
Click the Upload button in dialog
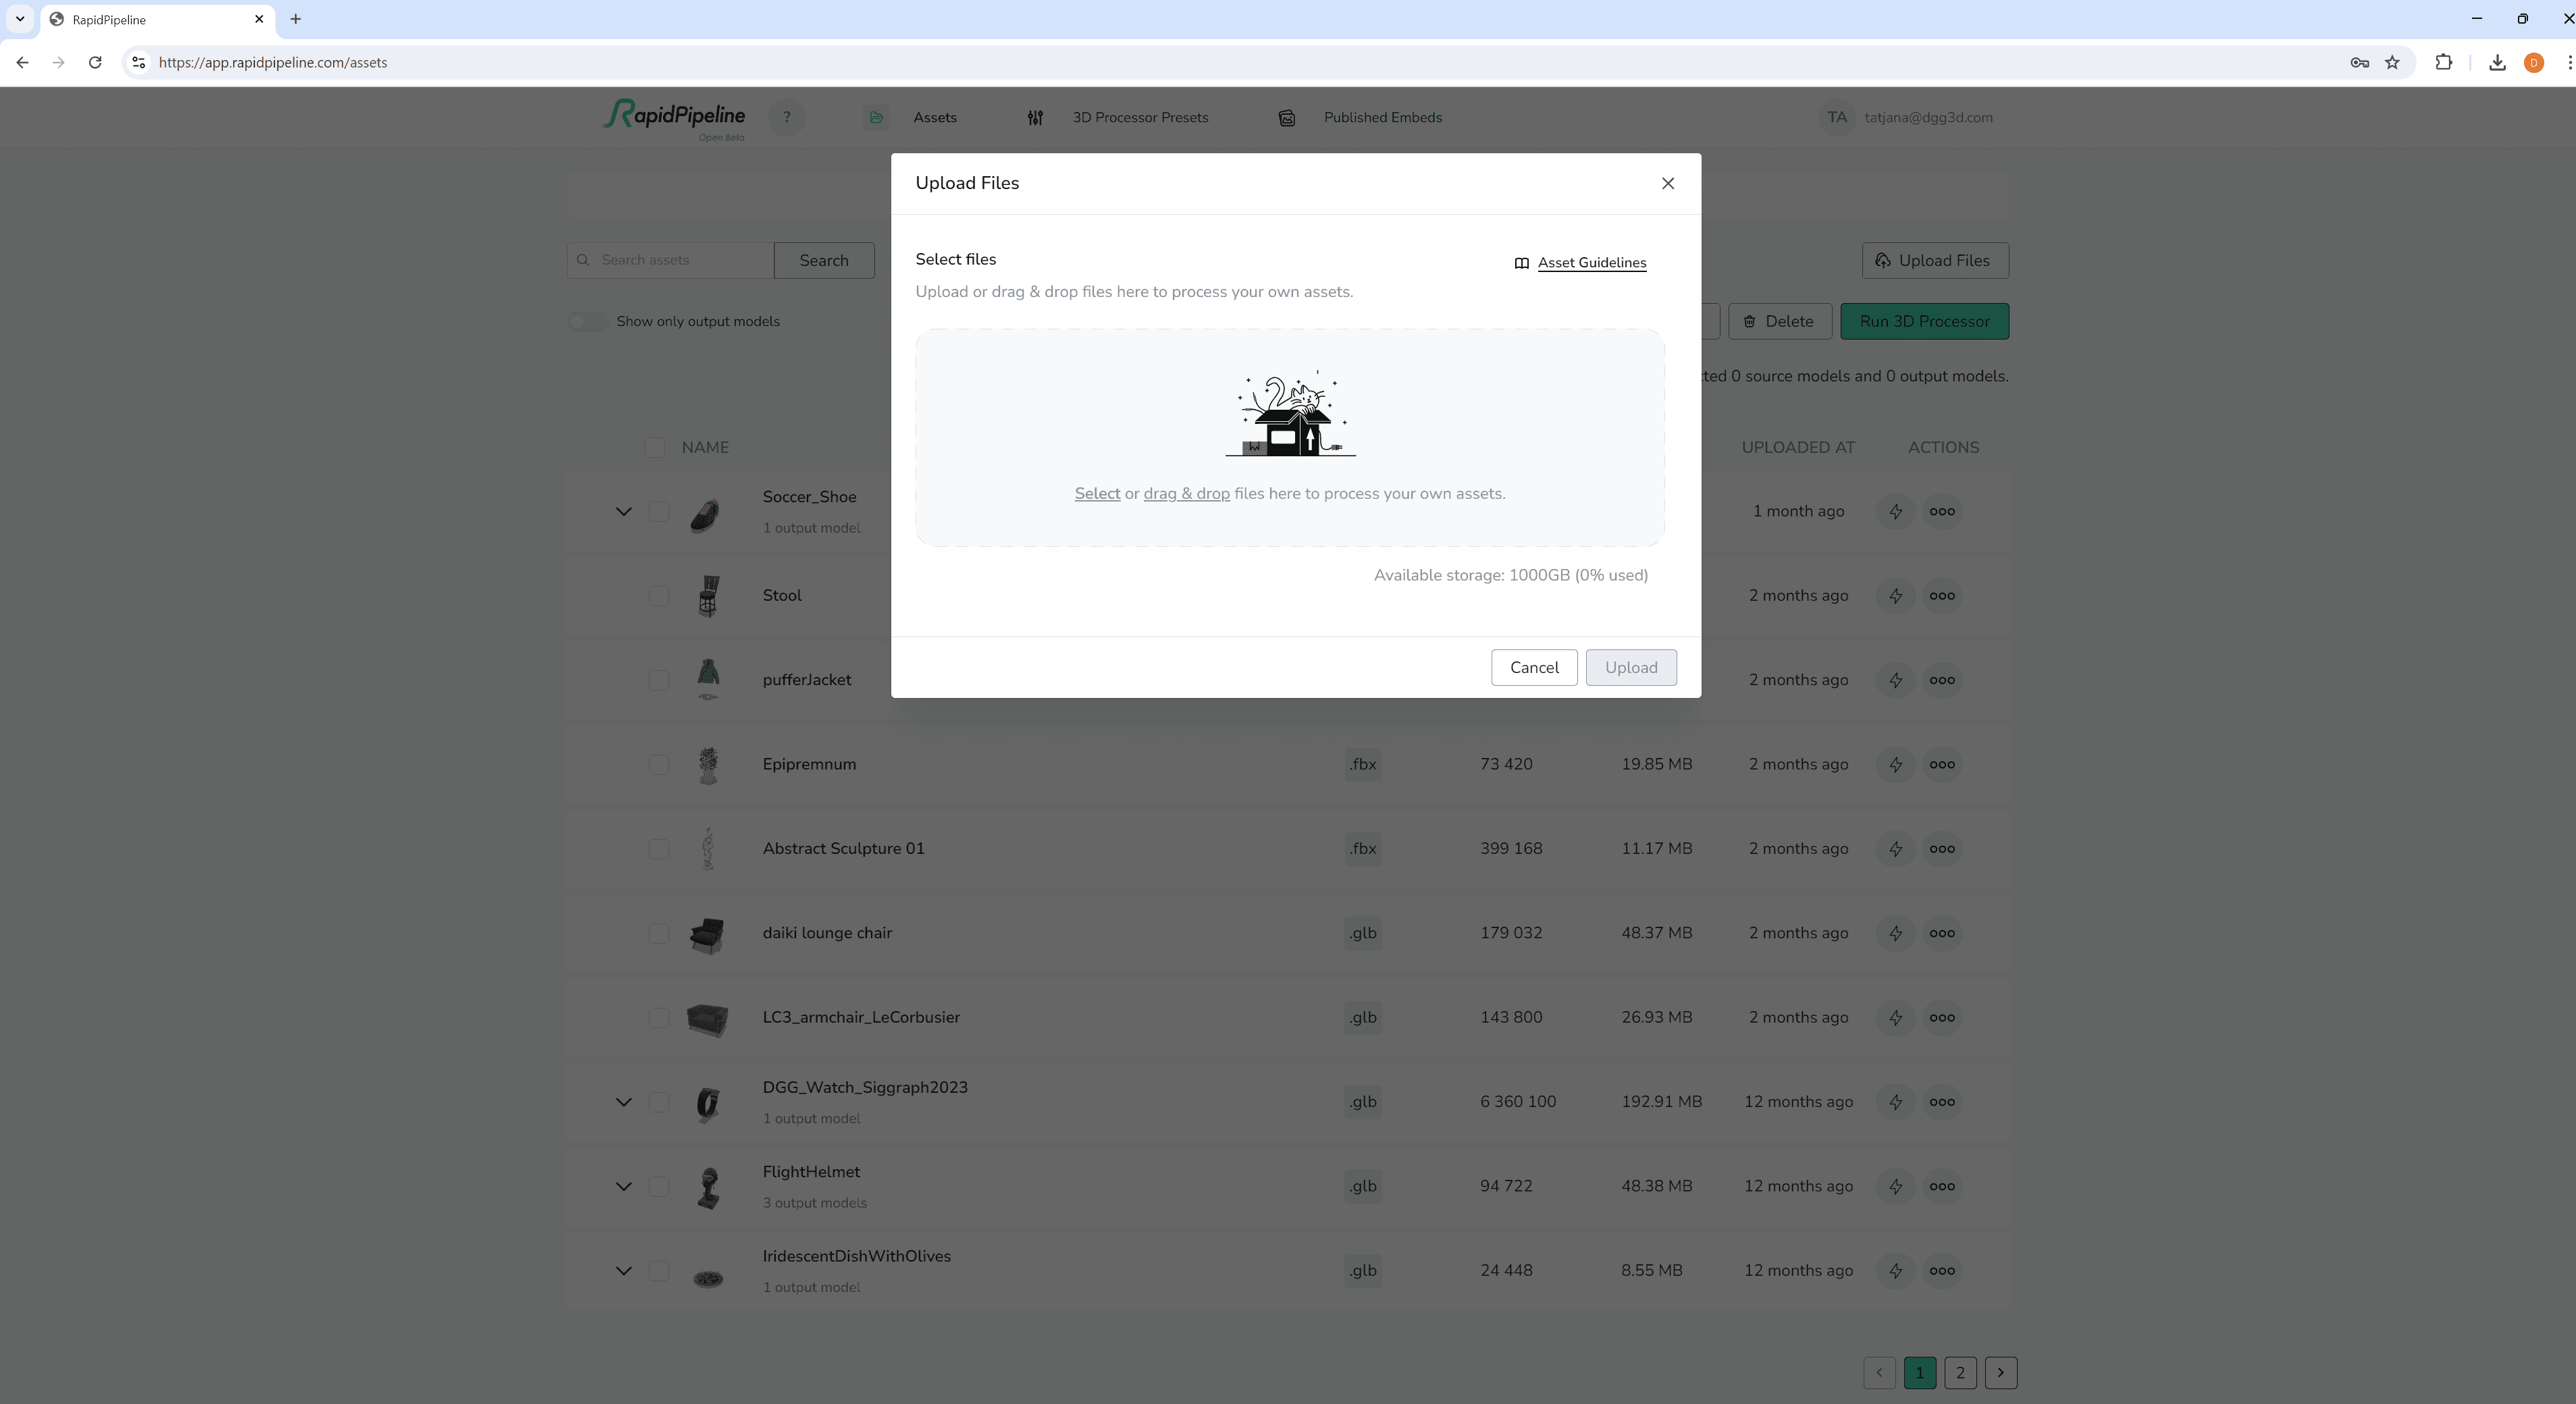tap(1630, 667)
